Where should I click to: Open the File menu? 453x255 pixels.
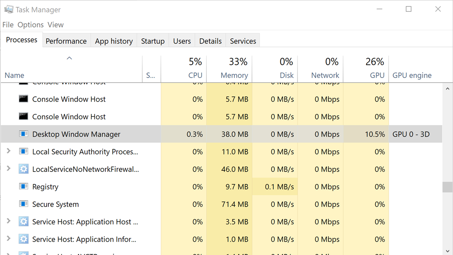[8, 25]
